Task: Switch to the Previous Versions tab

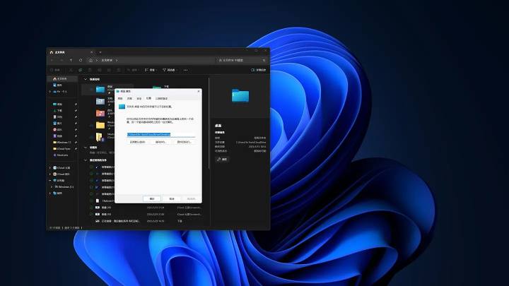Action: pos(161,98)
